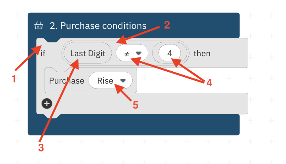Click the arrow next to the ≠ symbol
The image size is (286, 164).
point(139,53)
